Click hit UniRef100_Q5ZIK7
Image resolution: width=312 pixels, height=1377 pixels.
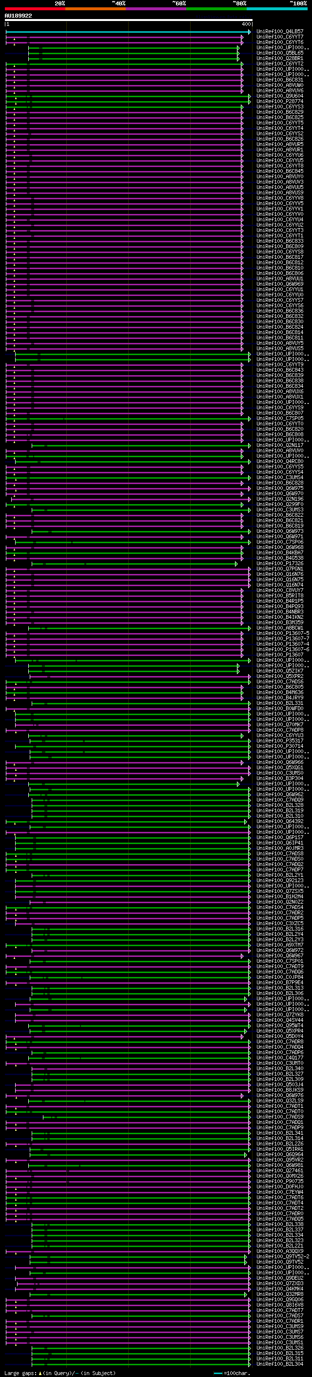click(x=280, y=671)
